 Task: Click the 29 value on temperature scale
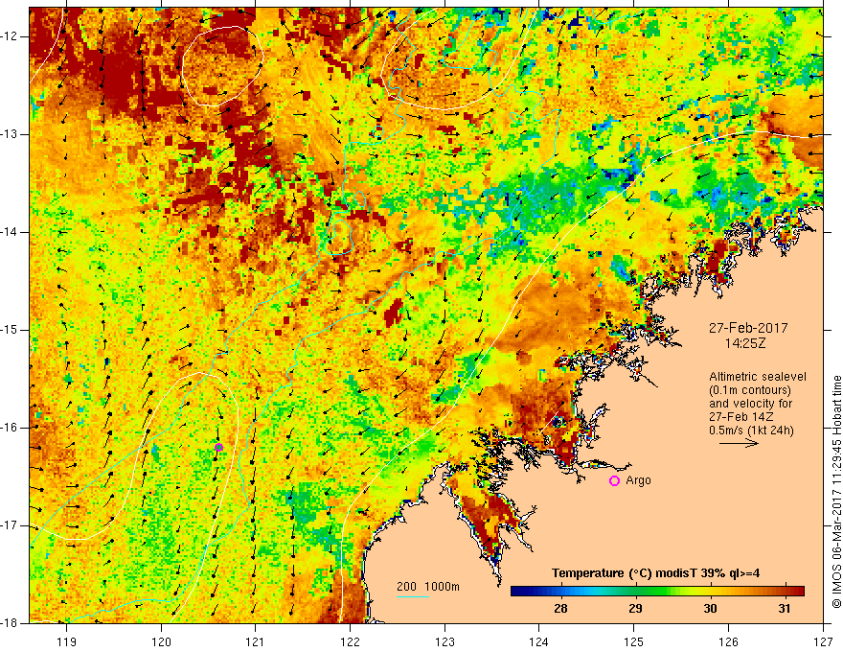(635, 609)
